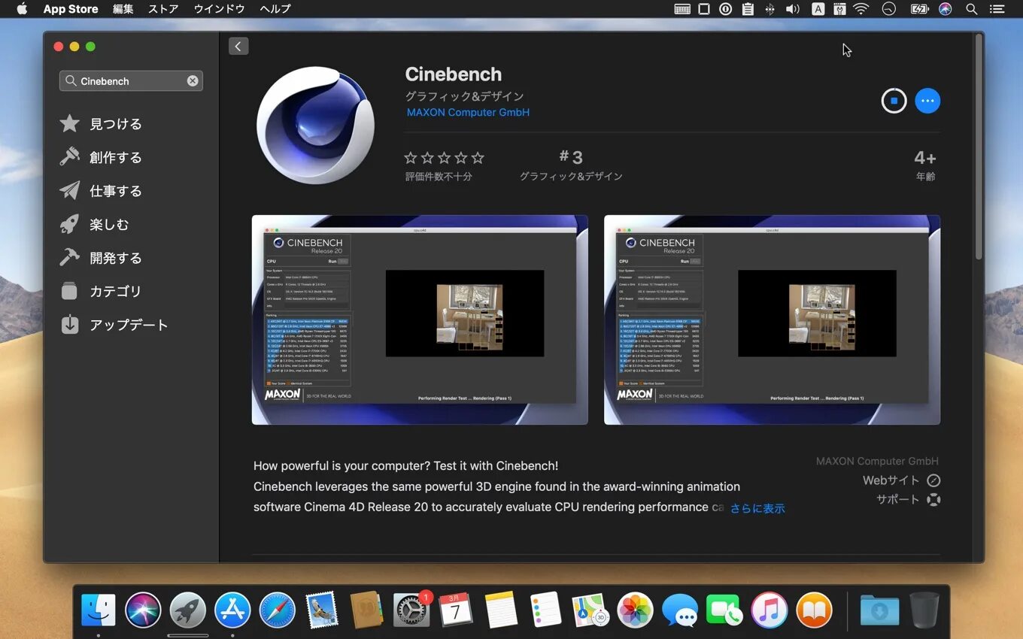1023x639 pixels.
Task: Open the second Cinebench screenshot
Action: 772,320
